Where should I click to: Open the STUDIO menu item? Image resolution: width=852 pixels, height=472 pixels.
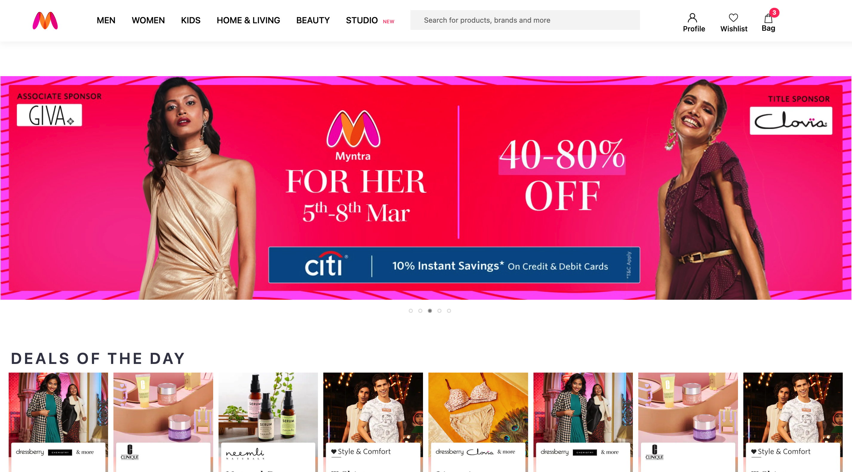pos(362,21)
